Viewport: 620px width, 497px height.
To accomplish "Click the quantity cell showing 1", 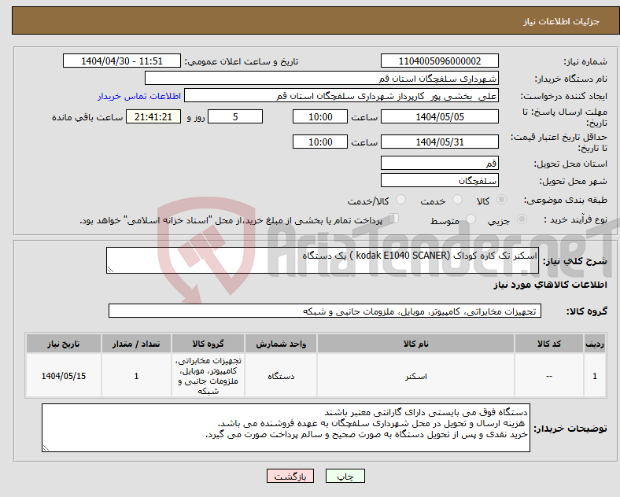I will coord(136,376).
